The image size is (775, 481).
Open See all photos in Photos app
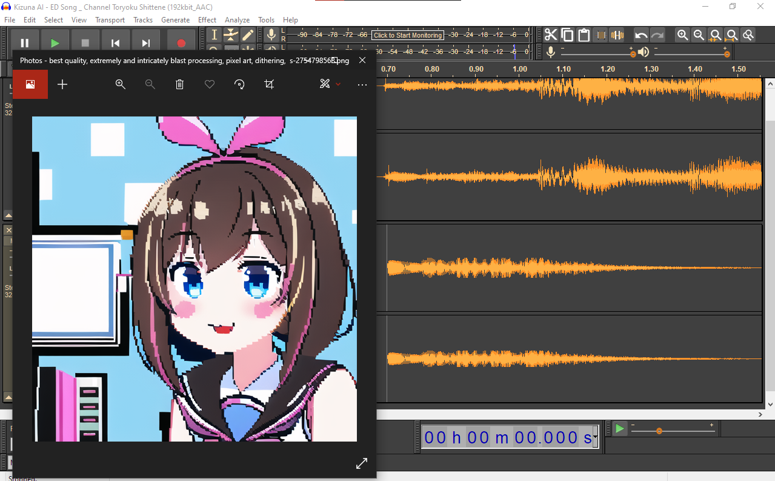(x=30, y=84)
